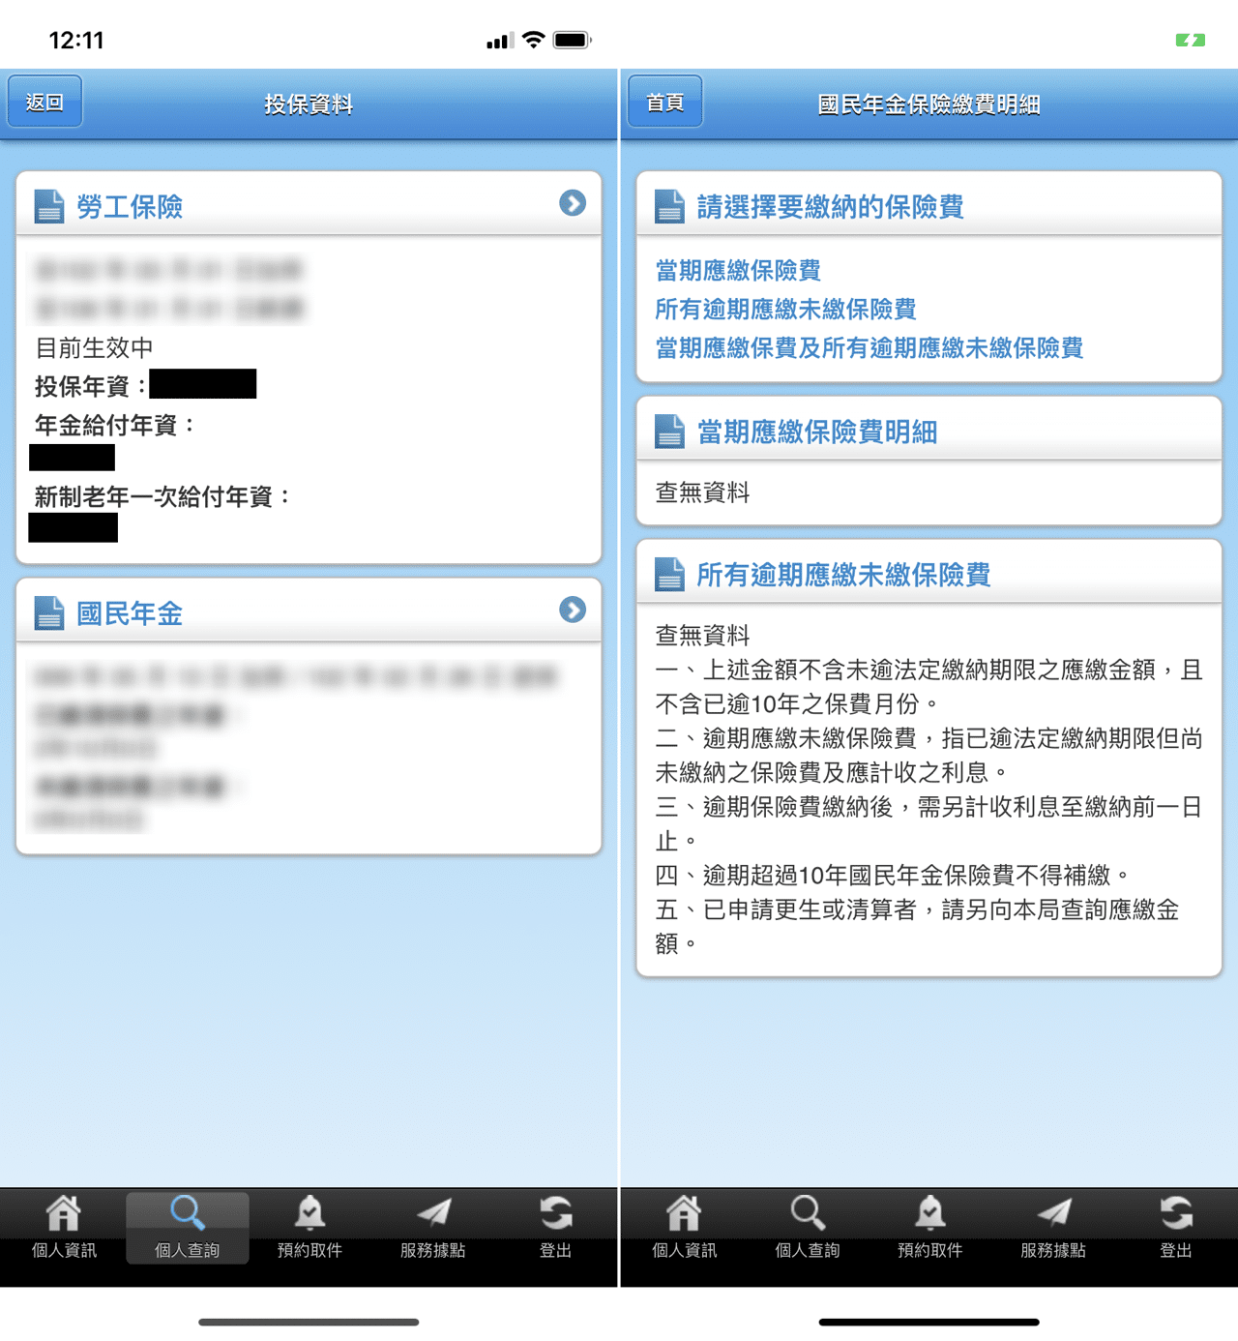
Task: Click the 投保資料 title text
Action: click(x=309, y=104)
